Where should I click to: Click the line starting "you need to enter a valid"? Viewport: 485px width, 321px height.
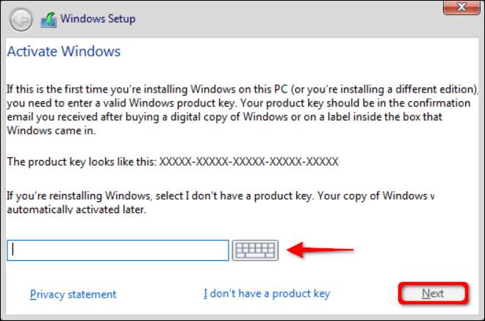click(220, 102)
